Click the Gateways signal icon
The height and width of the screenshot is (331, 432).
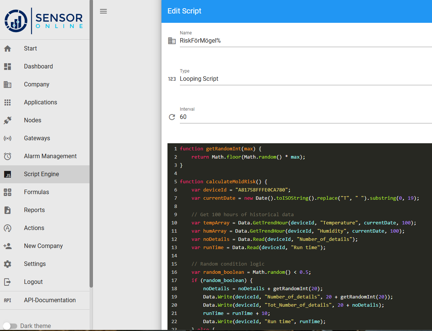pyautogui.click(x=7, y=138)
